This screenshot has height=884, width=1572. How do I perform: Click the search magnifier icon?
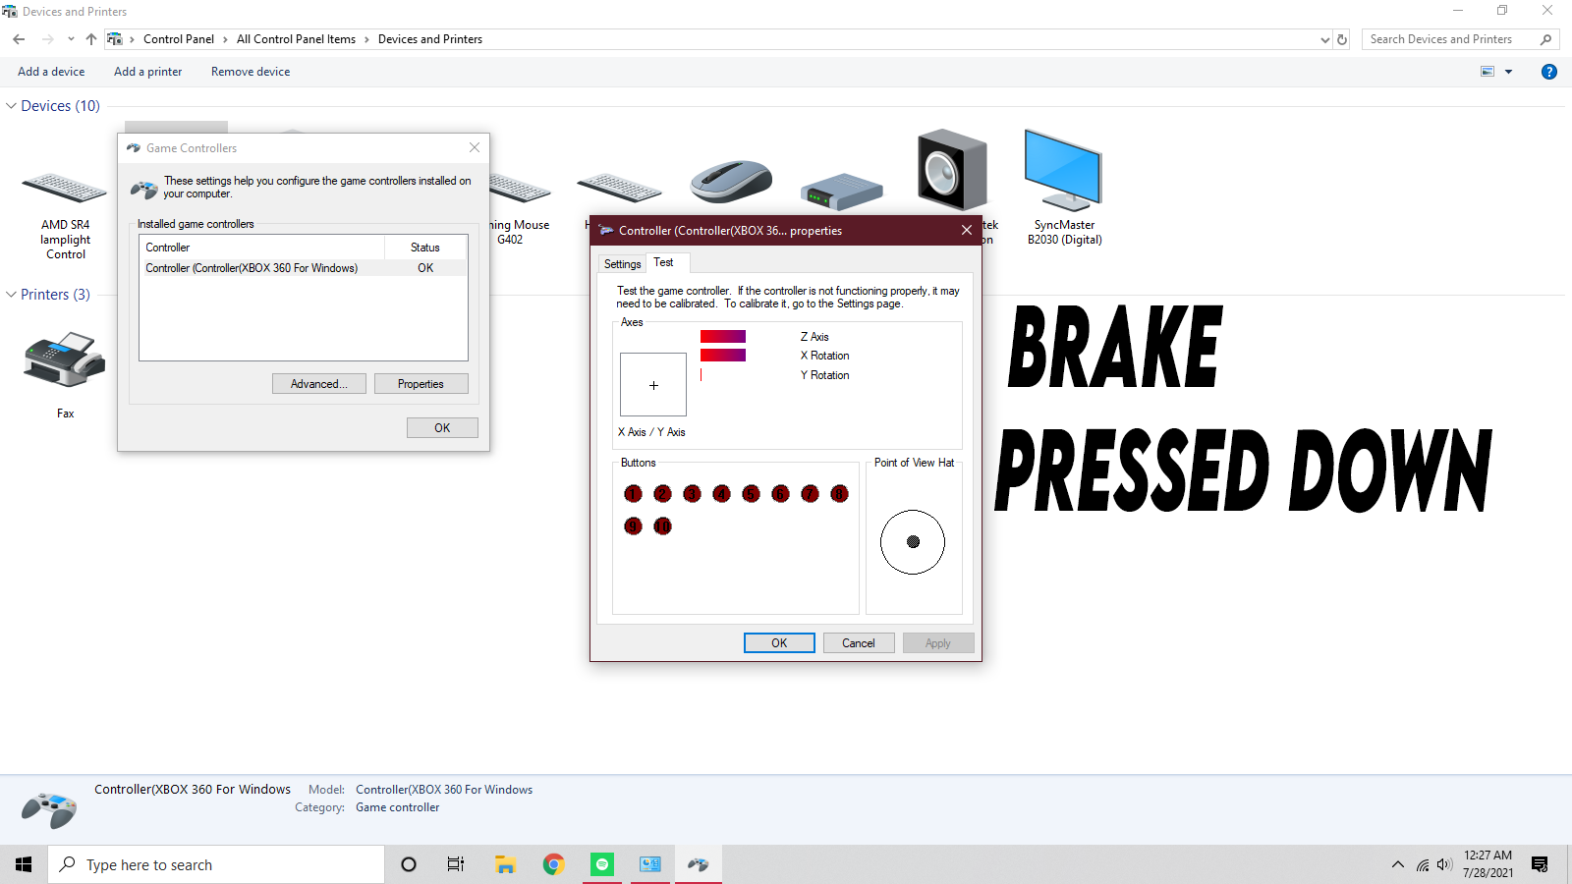coord(1545,39)
